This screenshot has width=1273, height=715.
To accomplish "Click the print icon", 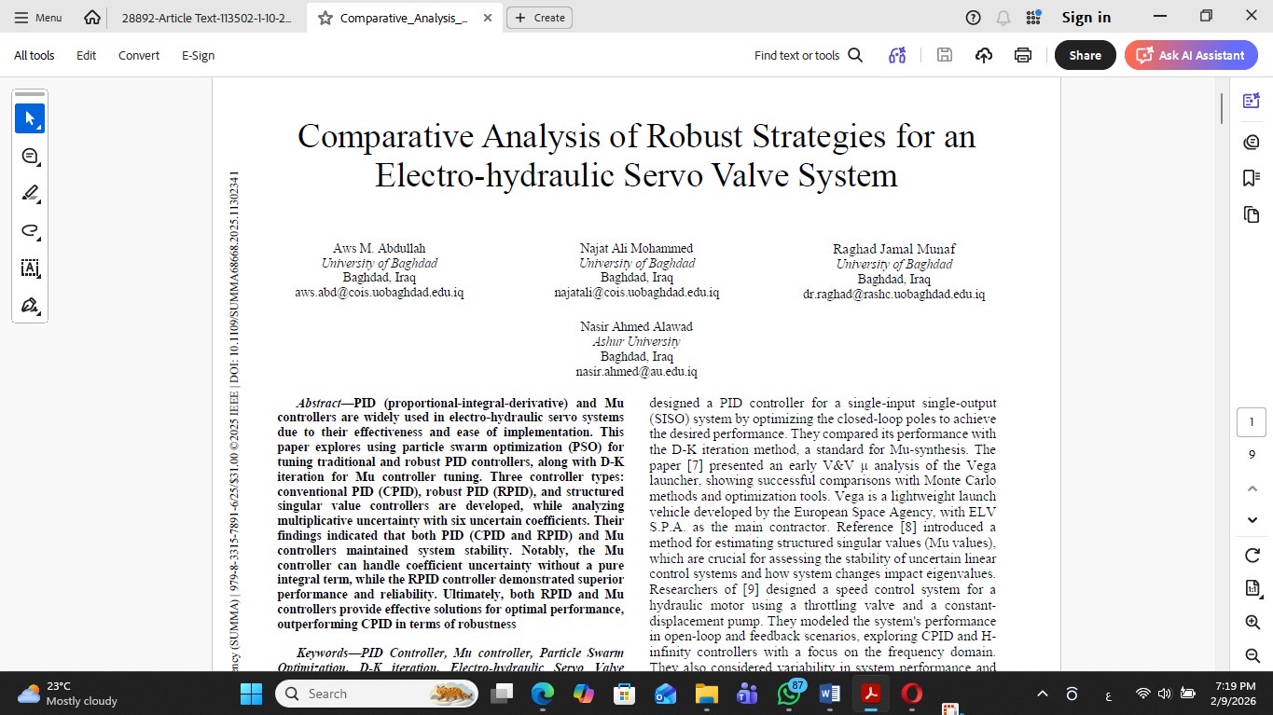I will 1023,56.
